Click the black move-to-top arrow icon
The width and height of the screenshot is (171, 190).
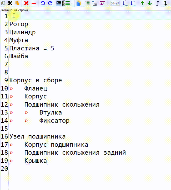158,3
